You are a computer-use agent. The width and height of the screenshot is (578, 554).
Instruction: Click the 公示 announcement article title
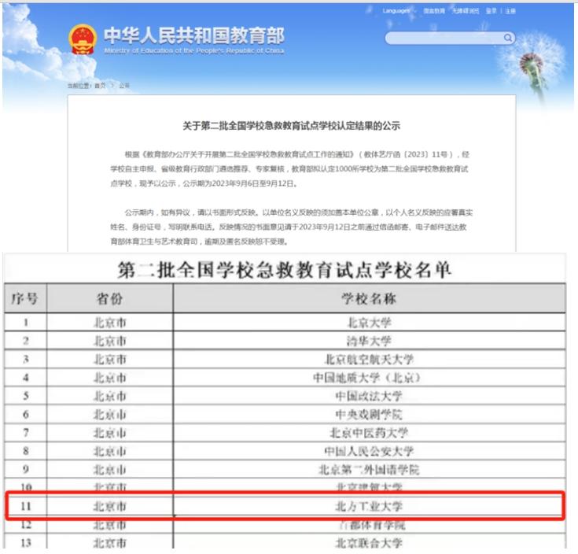click(x=292, y=125)
